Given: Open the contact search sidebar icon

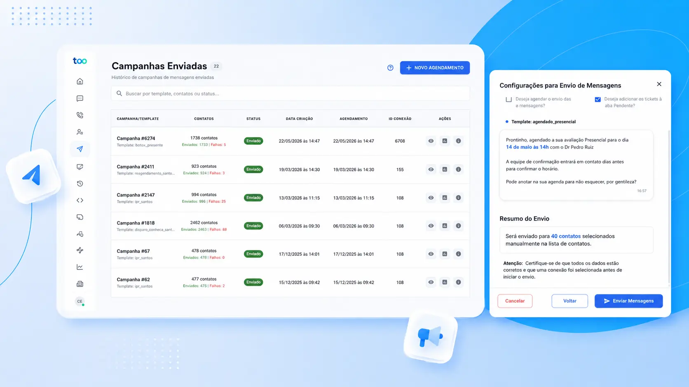Looking at the screenshot, I should (80, 132).
